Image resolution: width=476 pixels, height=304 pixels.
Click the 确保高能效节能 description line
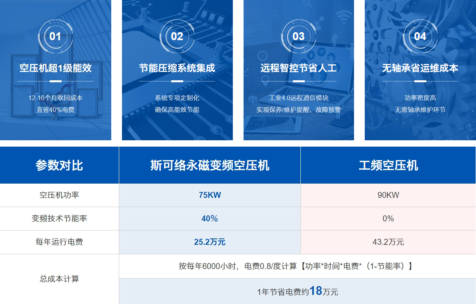(x=177, y=110)
